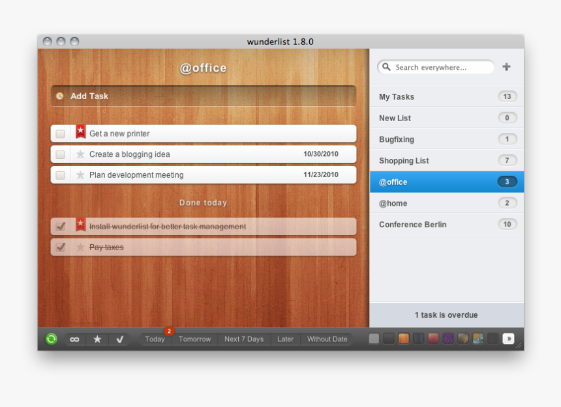Click the 'Search everywhere...' field
This screenshot has height=407, width=561.
(x=436, y=67)
